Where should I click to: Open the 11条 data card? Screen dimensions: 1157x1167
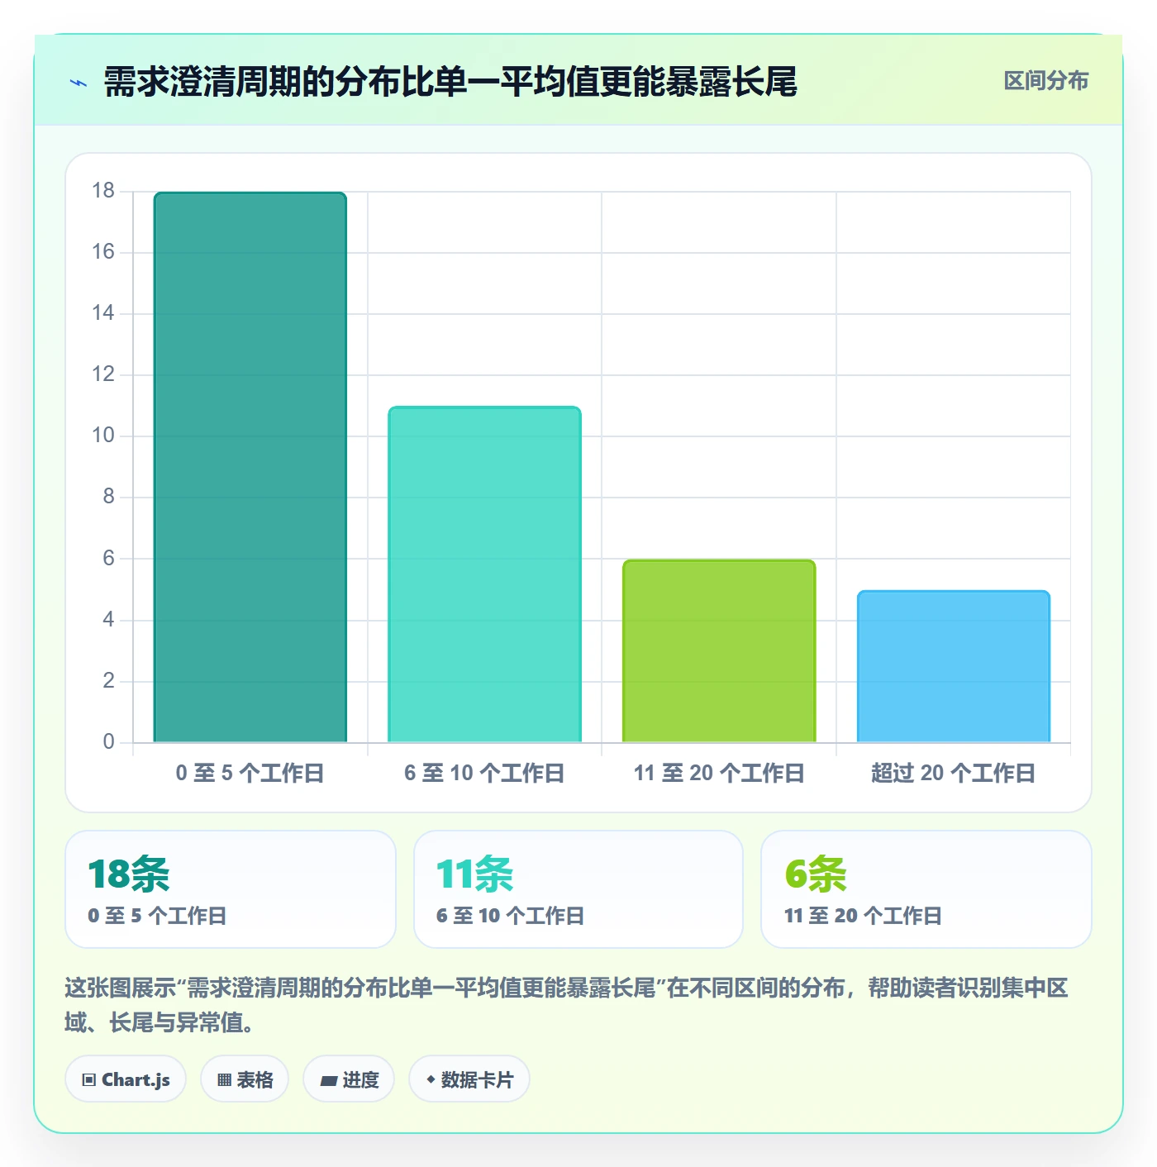tap(578, 889)
